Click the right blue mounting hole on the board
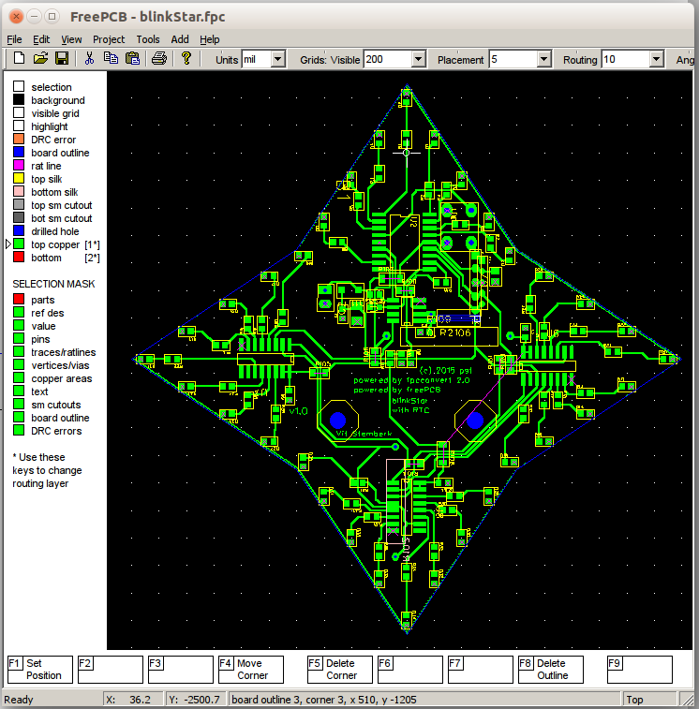699x709 pixels. 475,421
